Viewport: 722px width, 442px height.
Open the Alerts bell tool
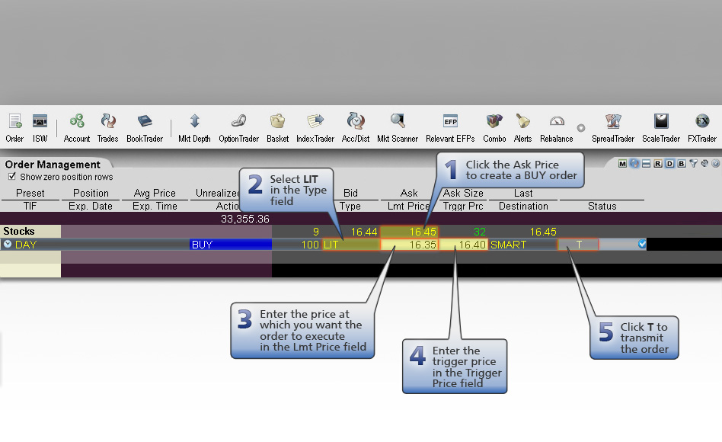[522, 128]
